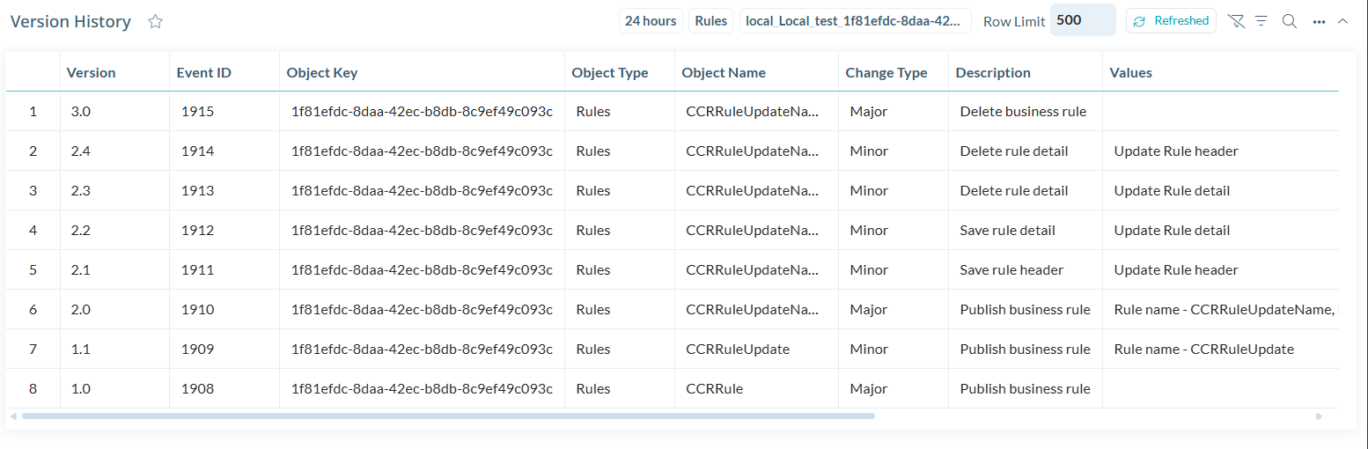Click the Row Limit input field
This screenshot has width=1368, height=449.
coord(1082,20)
